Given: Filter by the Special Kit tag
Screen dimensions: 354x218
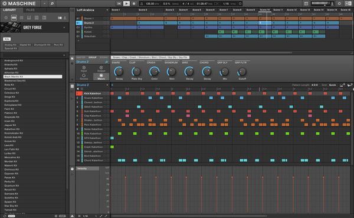Looking at the screenshot, I should [11, 48].
